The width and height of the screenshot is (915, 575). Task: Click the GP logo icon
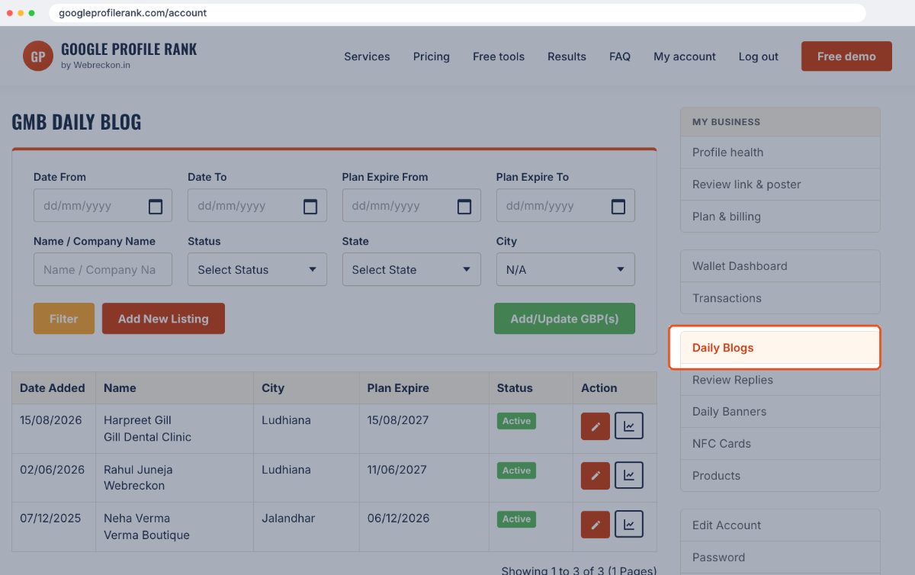[x=38, y=56]
